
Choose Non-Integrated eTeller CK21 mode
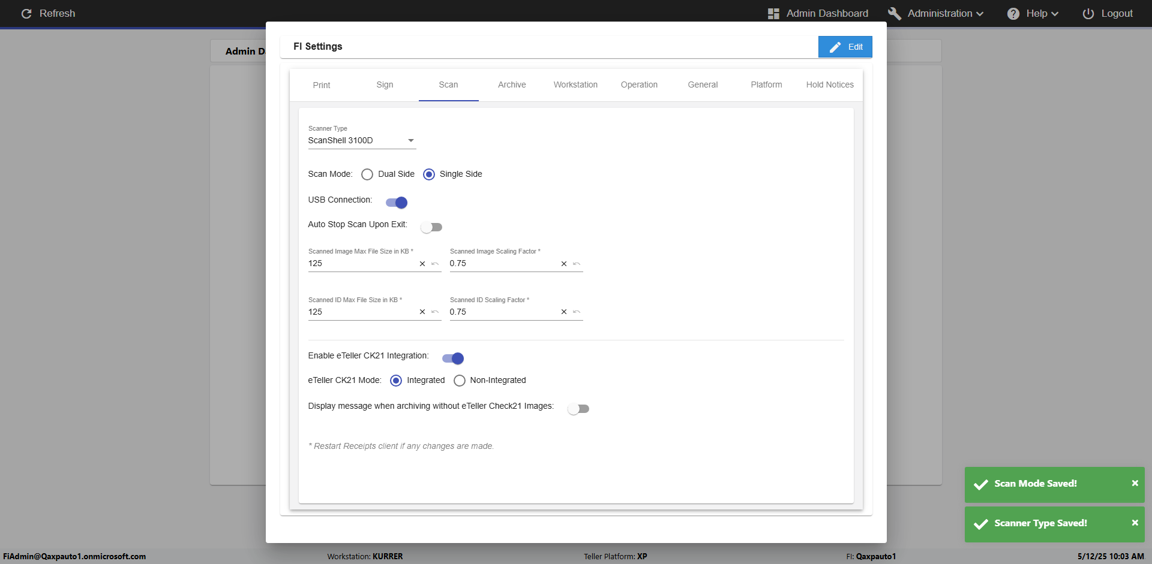[460, 381]
